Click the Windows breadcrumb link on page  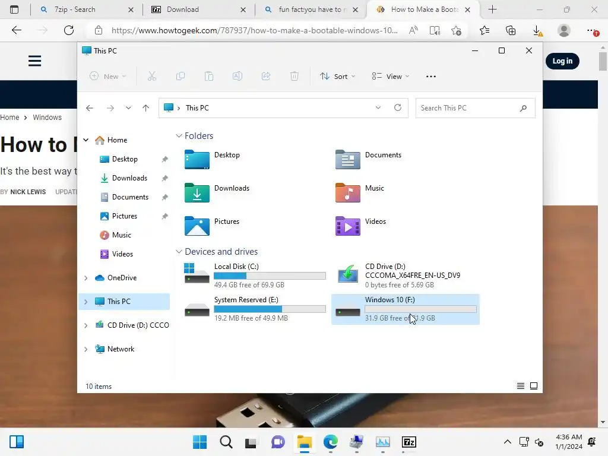[x=47, y=117]
